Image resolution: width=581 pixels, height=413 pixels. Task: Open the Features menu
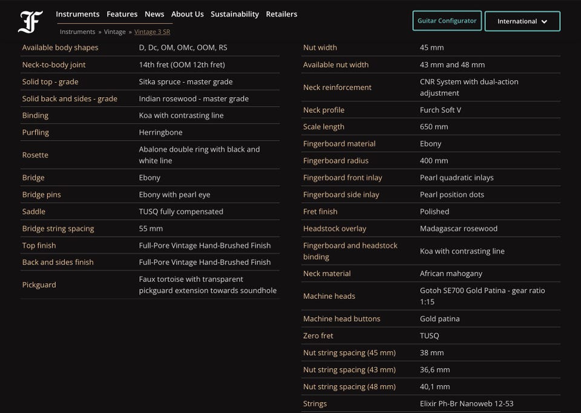(122, 14)
